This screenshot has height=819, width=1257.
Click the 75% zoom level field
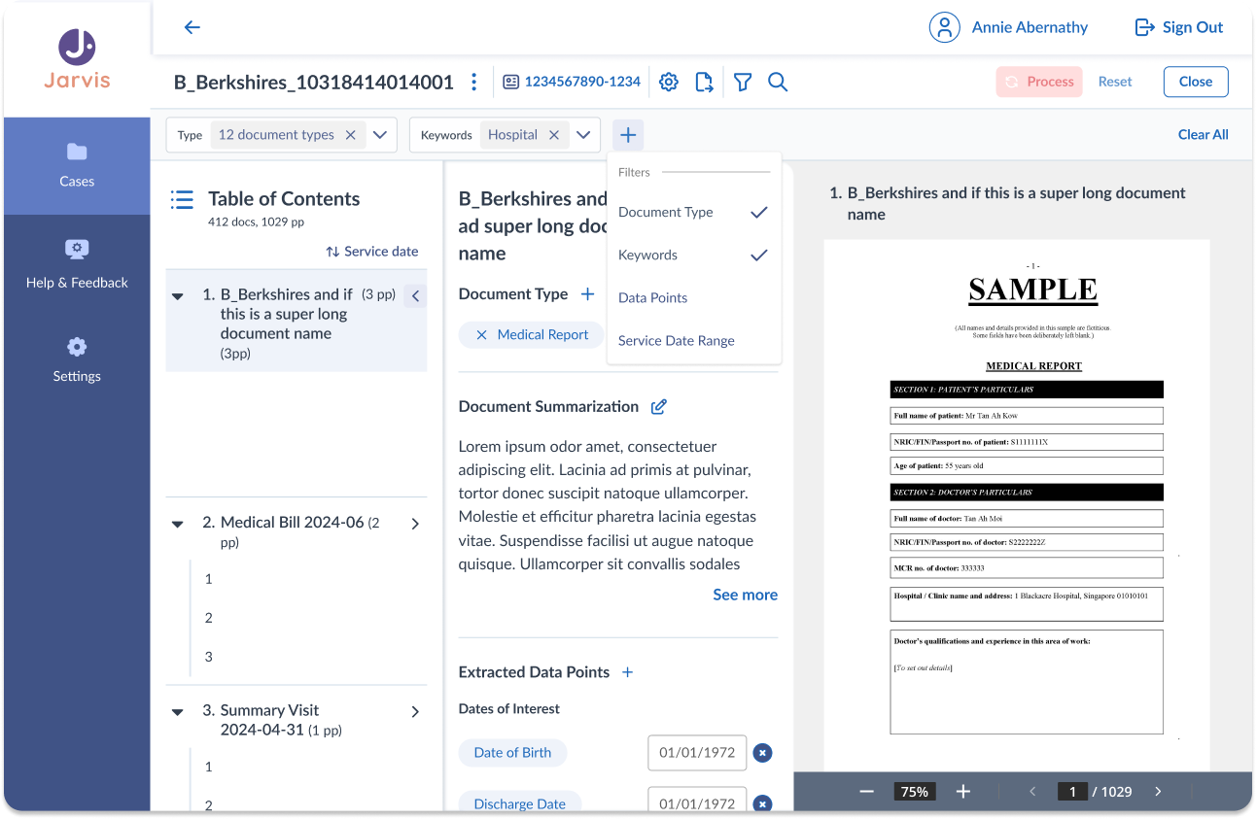tap(915, 792)
